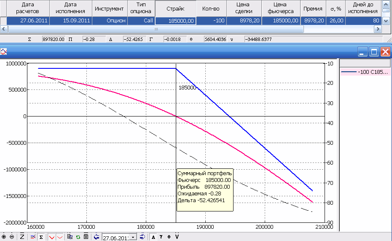The width and height of the screenshot is (392, 241).
Task: Click the green refresh icon
Action: click(x=78, y=237)
